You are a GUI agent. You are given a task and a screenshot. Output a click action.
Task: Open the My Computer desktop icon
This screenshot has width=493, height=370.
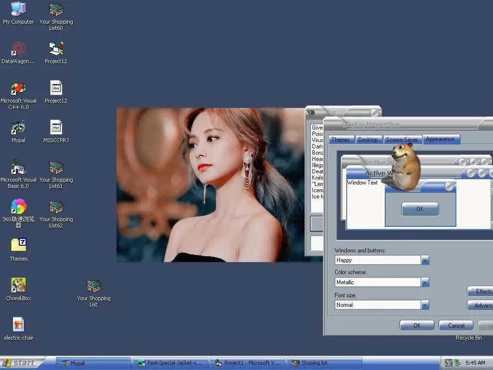coord(18,13)
